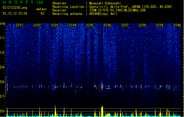Click the 1.0 kHz axis label
The image size is (184, 117).
pyautogui.click(x=3, y=53)
